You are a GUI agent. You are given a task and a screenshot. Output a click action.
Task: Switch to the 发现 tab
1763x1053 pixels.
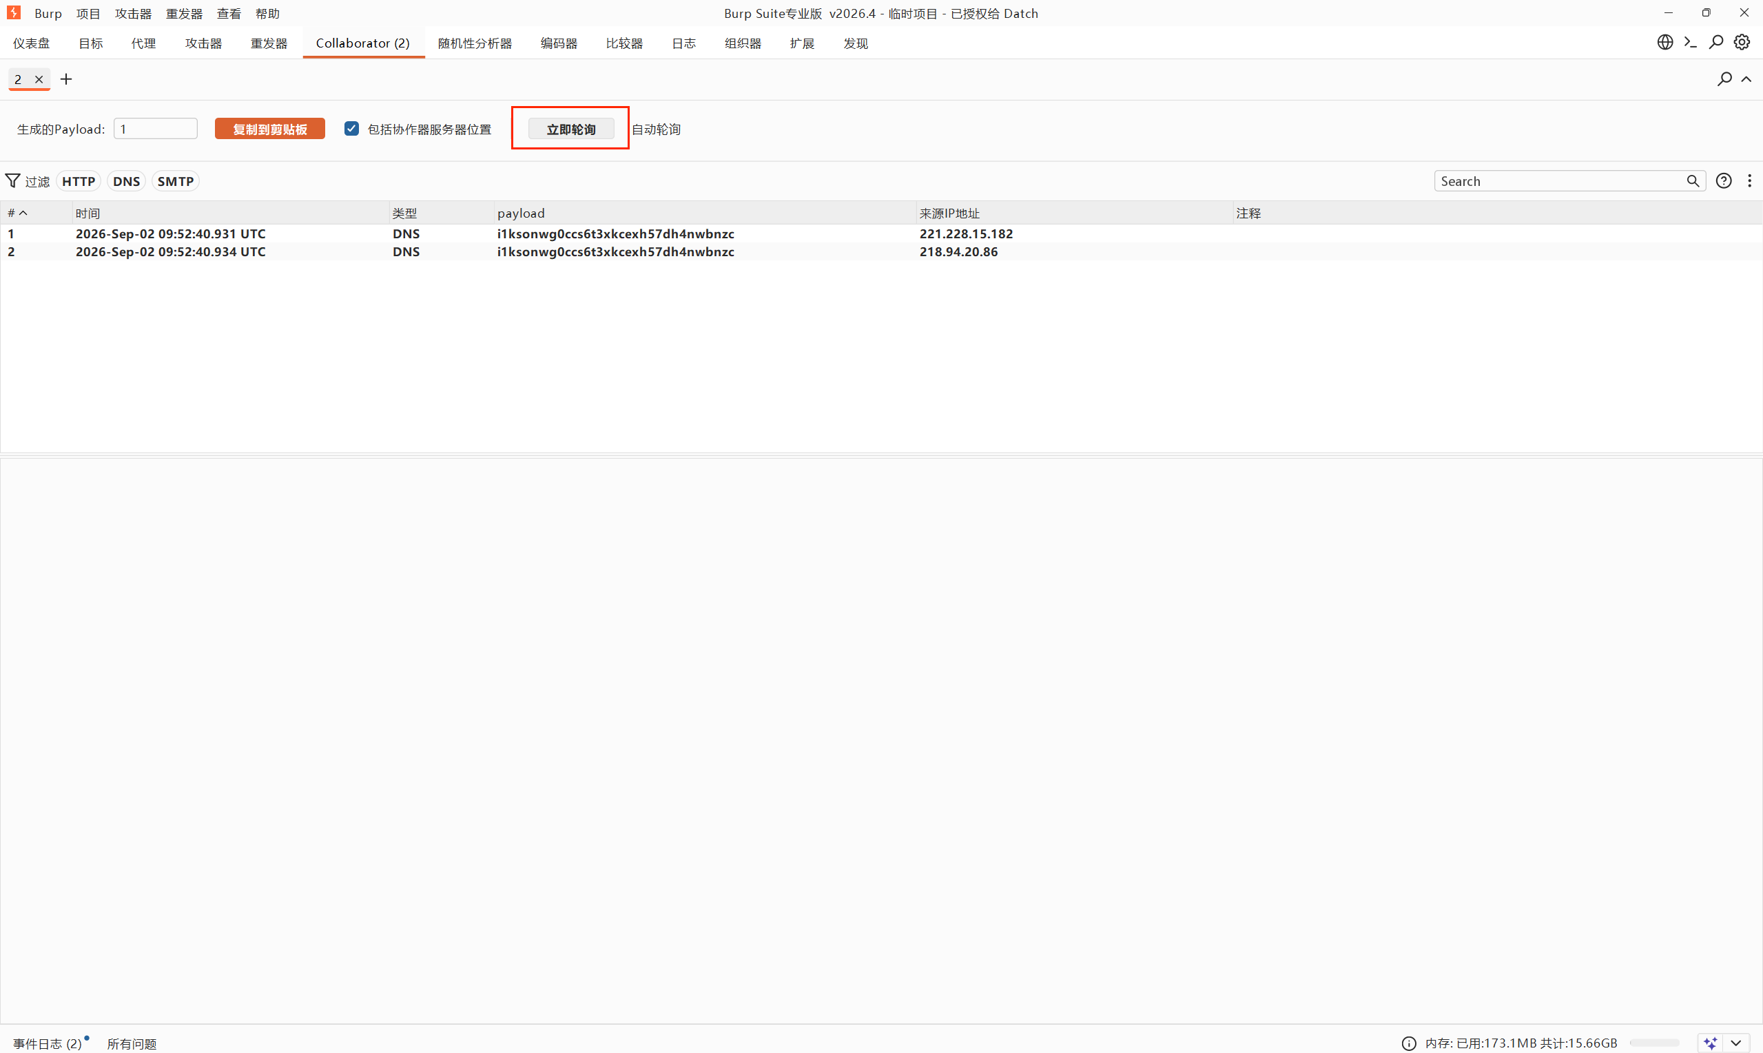pyautogui.click(x=856, y=43)
